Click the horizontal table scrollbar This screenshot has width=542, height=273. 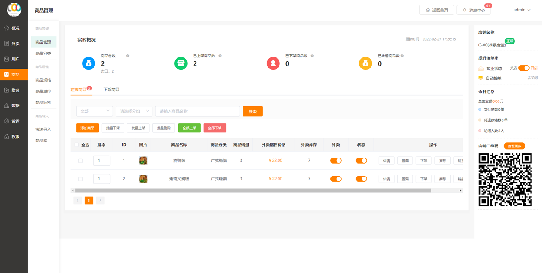253,191
